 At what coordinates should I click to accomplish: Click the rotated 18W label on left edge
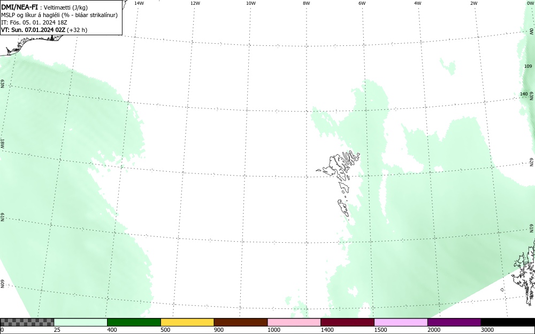2,143
